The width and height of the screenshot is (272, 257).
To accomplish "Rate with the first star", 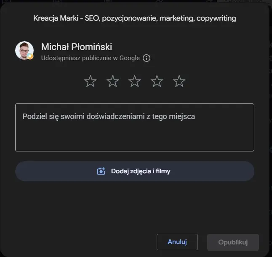I will [x=91, y=81].
